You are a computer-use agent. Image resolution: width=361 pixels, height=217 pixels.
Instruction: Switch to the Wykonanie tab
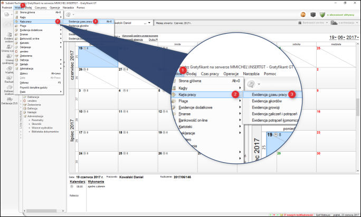[96, 182]
